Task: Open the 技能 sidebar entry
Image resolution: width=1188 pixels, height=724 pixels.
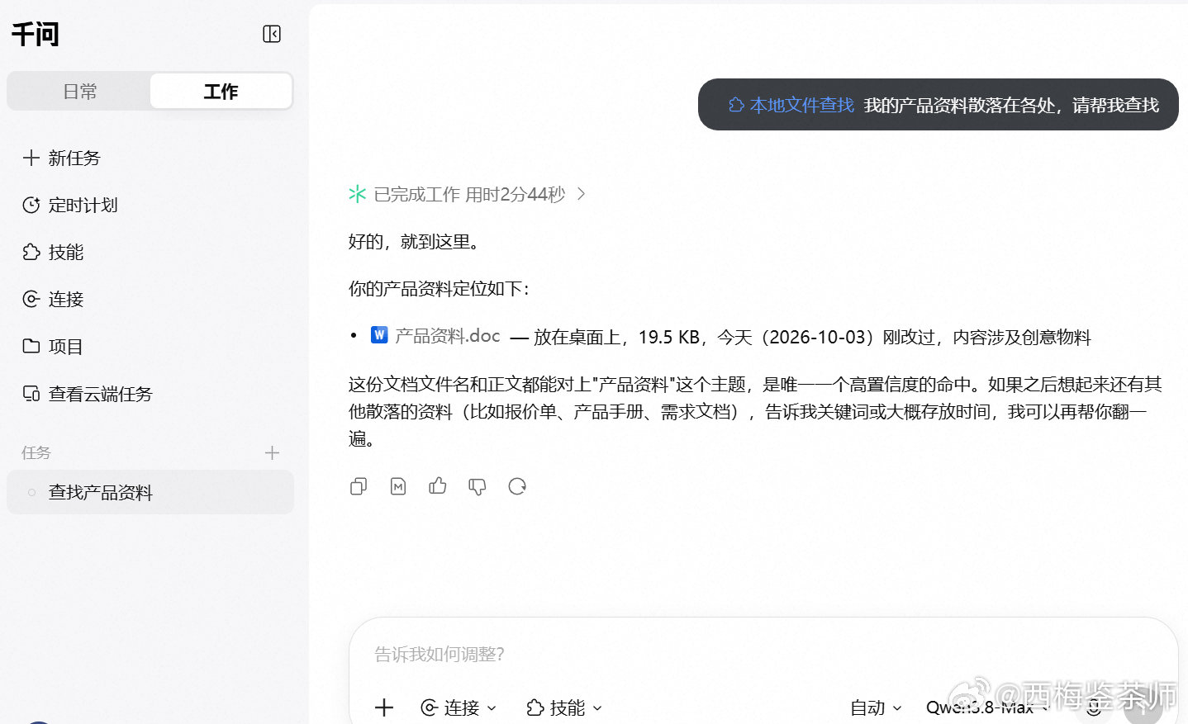Action: tap(150, 252)
